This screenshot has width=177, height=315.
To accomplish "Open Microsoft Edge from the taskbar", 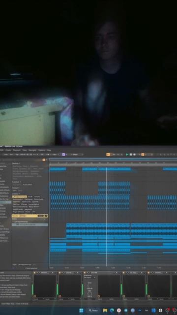I will [112, 311].
